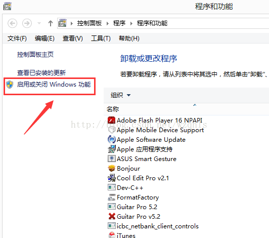Open the 编辑(E) menu
The image size is (269, 238).
[x=44, y=38]
